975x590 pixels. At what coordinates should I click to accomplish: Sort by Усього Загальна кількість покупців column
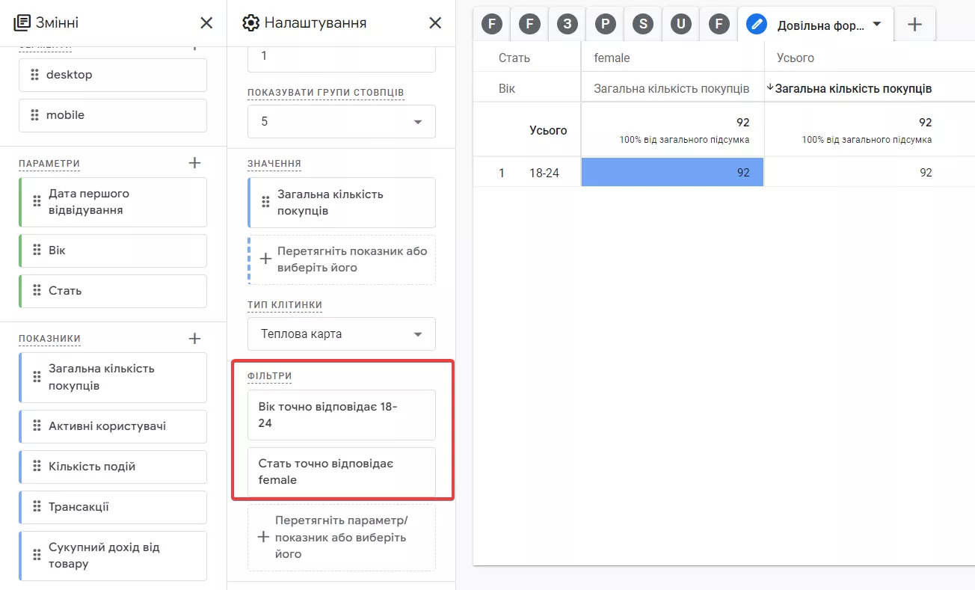(852, 88)
